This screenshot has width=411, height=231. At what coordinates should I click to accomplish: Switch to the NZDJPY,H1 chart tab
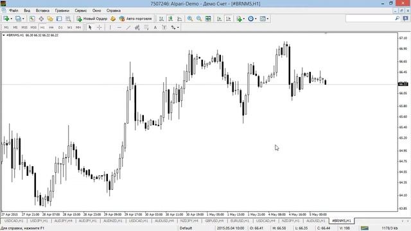[291, 221]
